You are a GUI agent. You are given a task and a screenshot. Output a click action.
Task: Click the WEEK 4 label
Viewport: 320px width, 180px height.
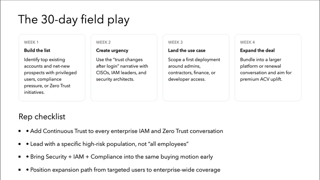pos(248,42)
